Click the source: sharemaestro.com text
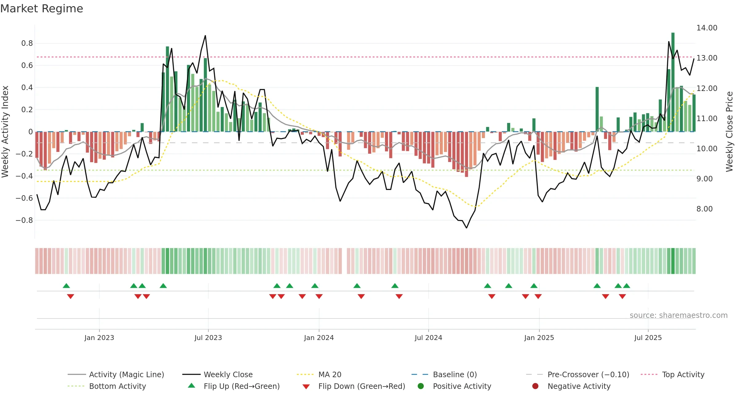The height and width of the screenshot is (415, 738). coord(679,315)
